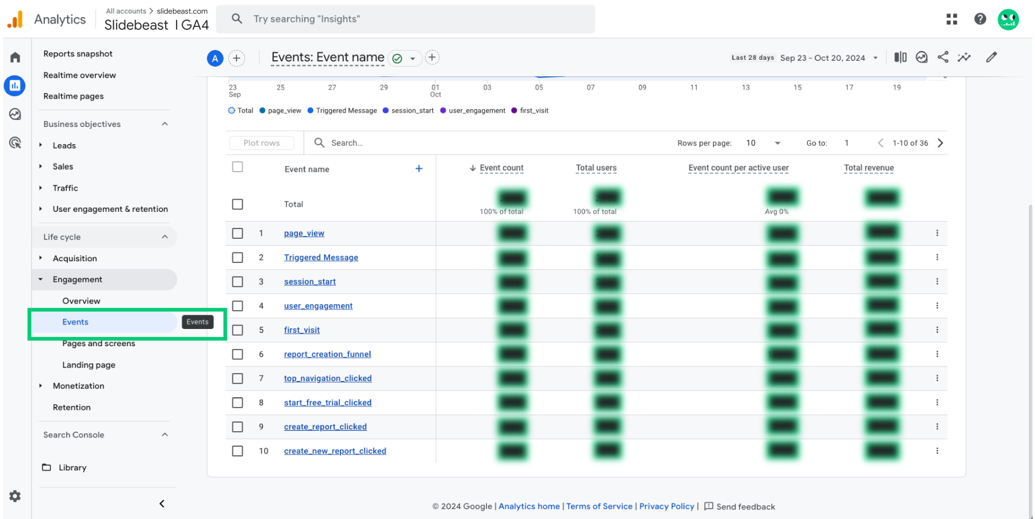
Task: Check the Total row checkbox
Action: [237, 204]
